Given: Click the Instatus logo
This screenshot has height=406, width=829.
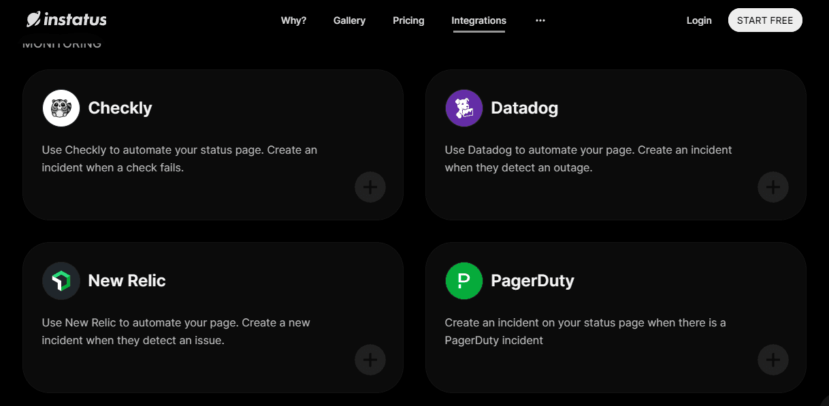Looking at the screenshot, I should pyautogui.click(x=67, y=20).
